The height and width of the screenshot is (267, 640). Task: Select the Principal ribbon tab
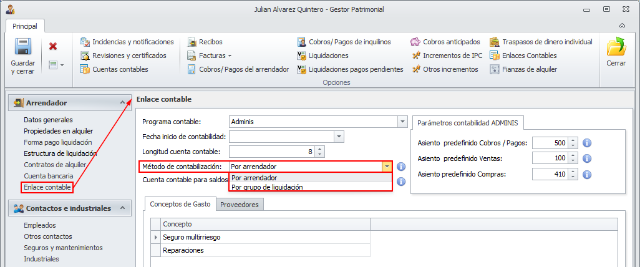pos(25,26)
